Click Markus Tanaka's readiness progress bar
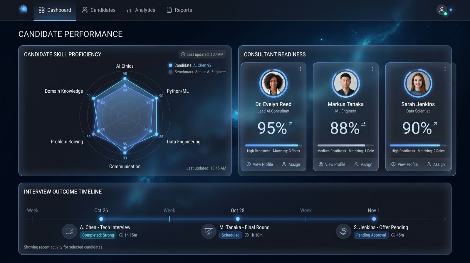 pos(345,145)
